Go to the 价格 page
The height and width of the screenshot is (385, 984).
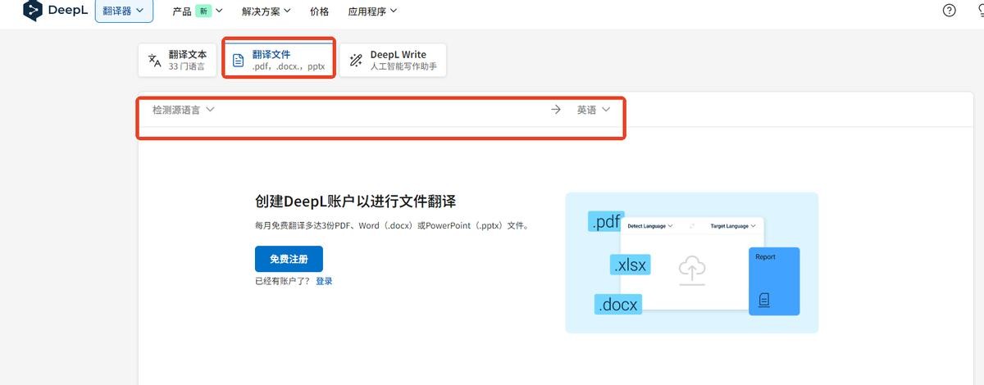320,11
